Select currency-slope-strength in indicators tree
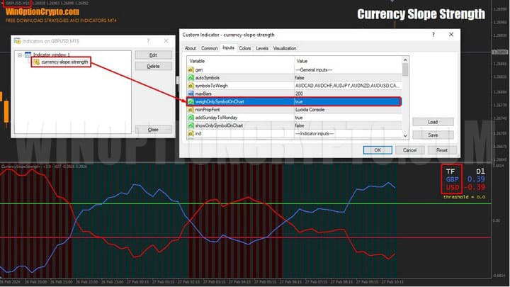The height and width of the screenshot is (287, 510). (64, 62)
